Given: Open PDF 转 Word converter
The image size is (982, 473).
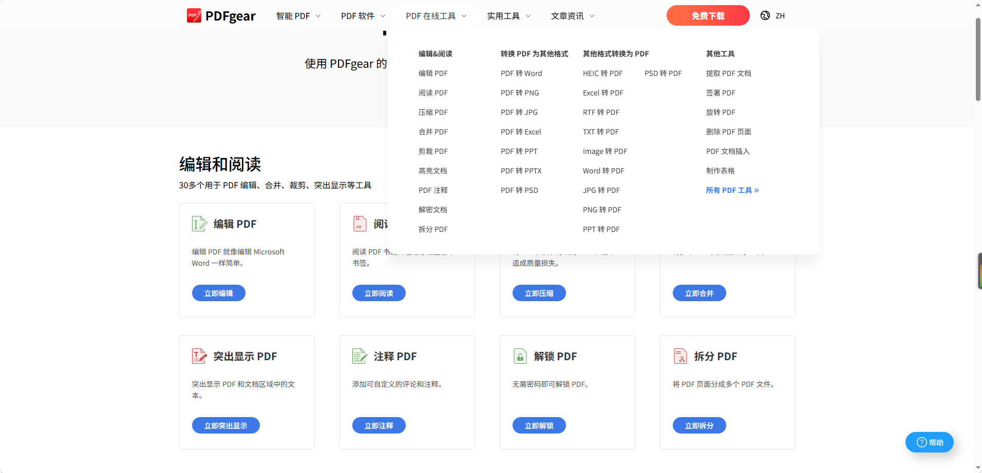Looking at the screenshot, I should [x=521, y=73].
